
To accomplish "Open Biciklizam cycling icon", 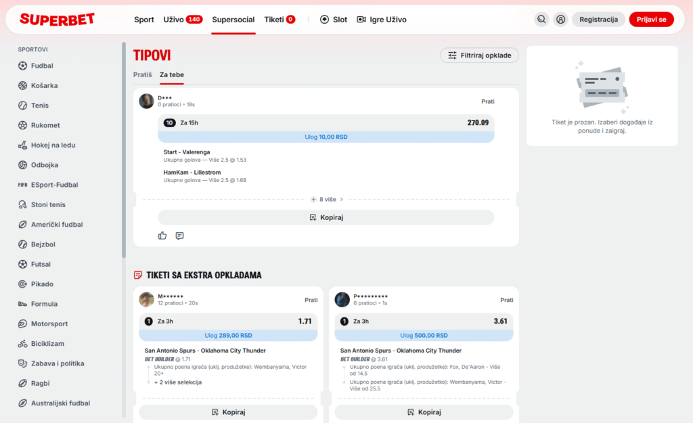I will coord(22,344).
